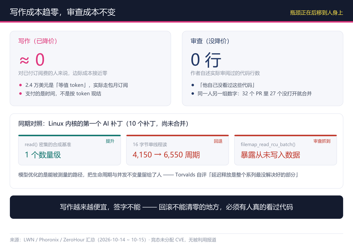Click the green value 1 个数量级

coord(43,155)
